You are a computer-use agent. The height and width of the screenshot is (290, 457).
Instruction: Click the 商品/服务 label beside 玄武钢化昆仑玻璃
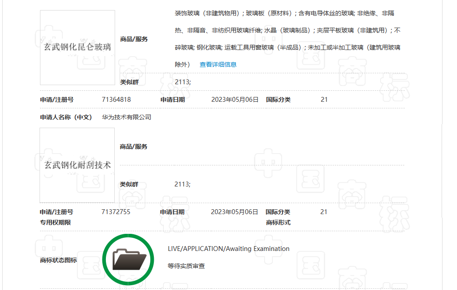[x=134, y=39]
